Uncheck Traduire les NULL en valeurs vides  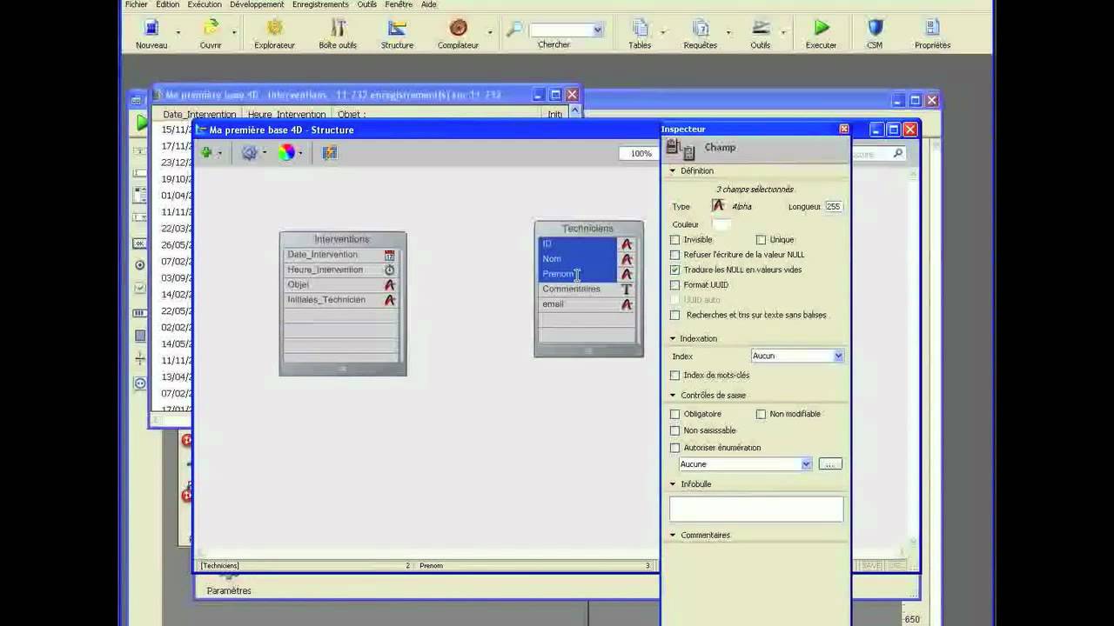click(x=674, y=270)
